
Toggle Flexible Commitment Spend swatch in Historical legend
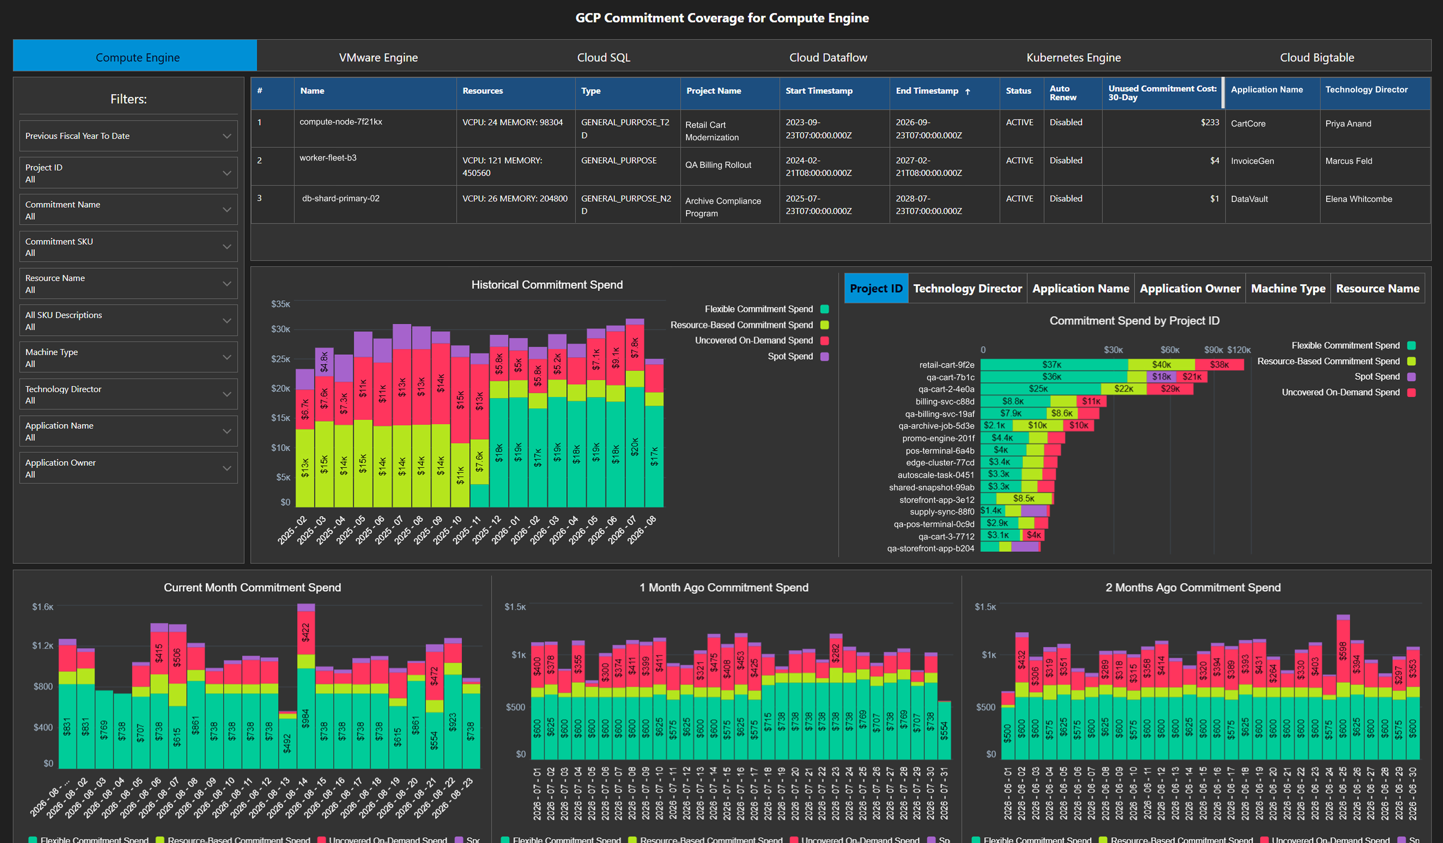point(825,309)
